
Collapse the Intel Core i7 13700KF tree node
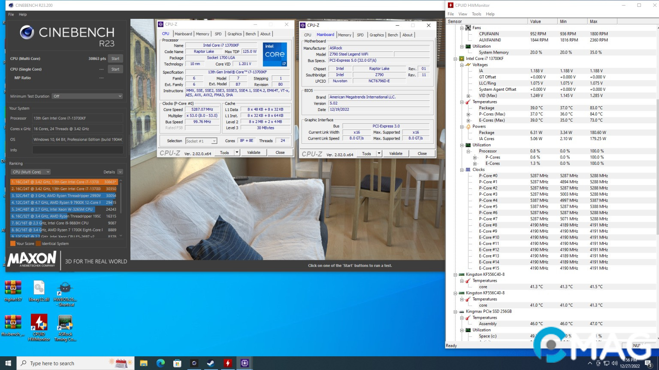point(456,59)
